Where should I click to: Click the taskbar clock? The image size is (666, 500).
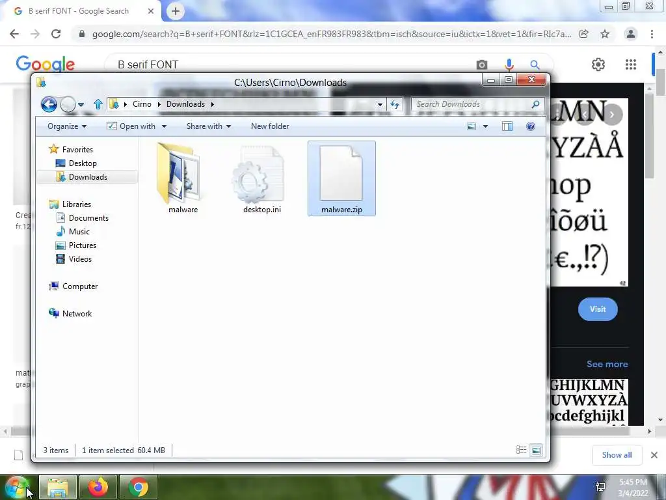pos(633,488)
